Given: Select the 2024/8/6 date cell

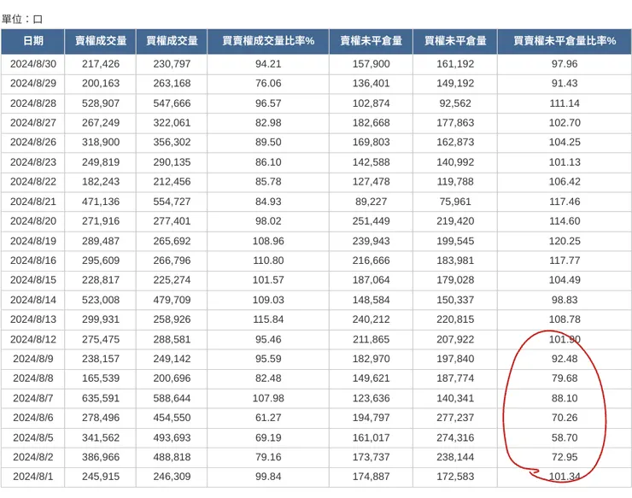Looking at the screenshot, I should click(x=33, y=418).
